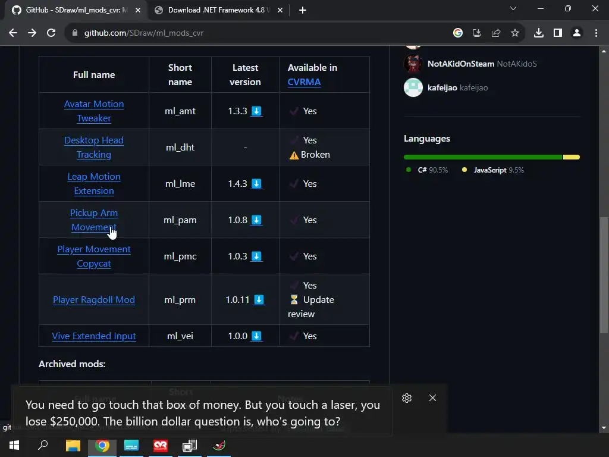Open the Pickup Arm Movement link
Screen dimensions: 609x457
point(94,220)
